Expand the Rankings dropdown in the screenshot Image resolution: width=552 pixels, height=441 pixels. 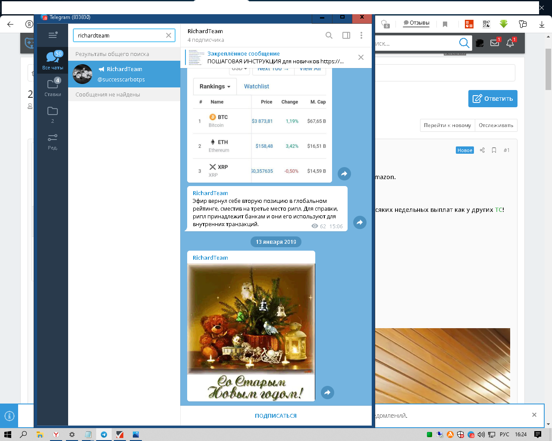pyautogui.click(x=215, y=87)
